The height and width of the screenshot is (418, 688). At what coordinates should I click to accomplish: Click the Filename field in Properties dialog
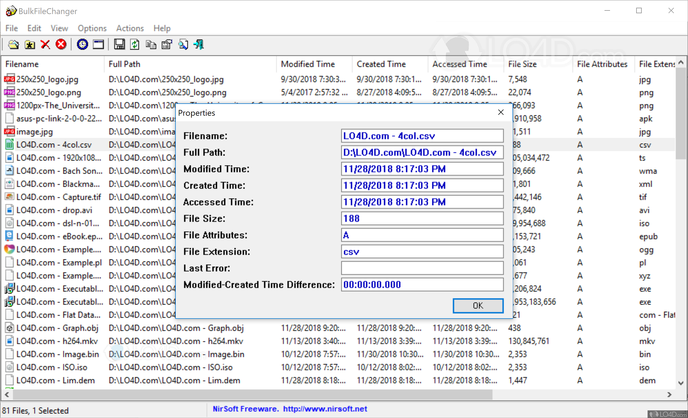(422, 136)
